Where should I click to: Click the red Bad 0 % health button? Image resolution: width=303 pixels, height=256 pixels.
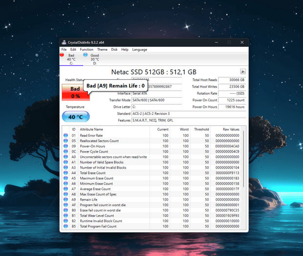tap(75, 92)
